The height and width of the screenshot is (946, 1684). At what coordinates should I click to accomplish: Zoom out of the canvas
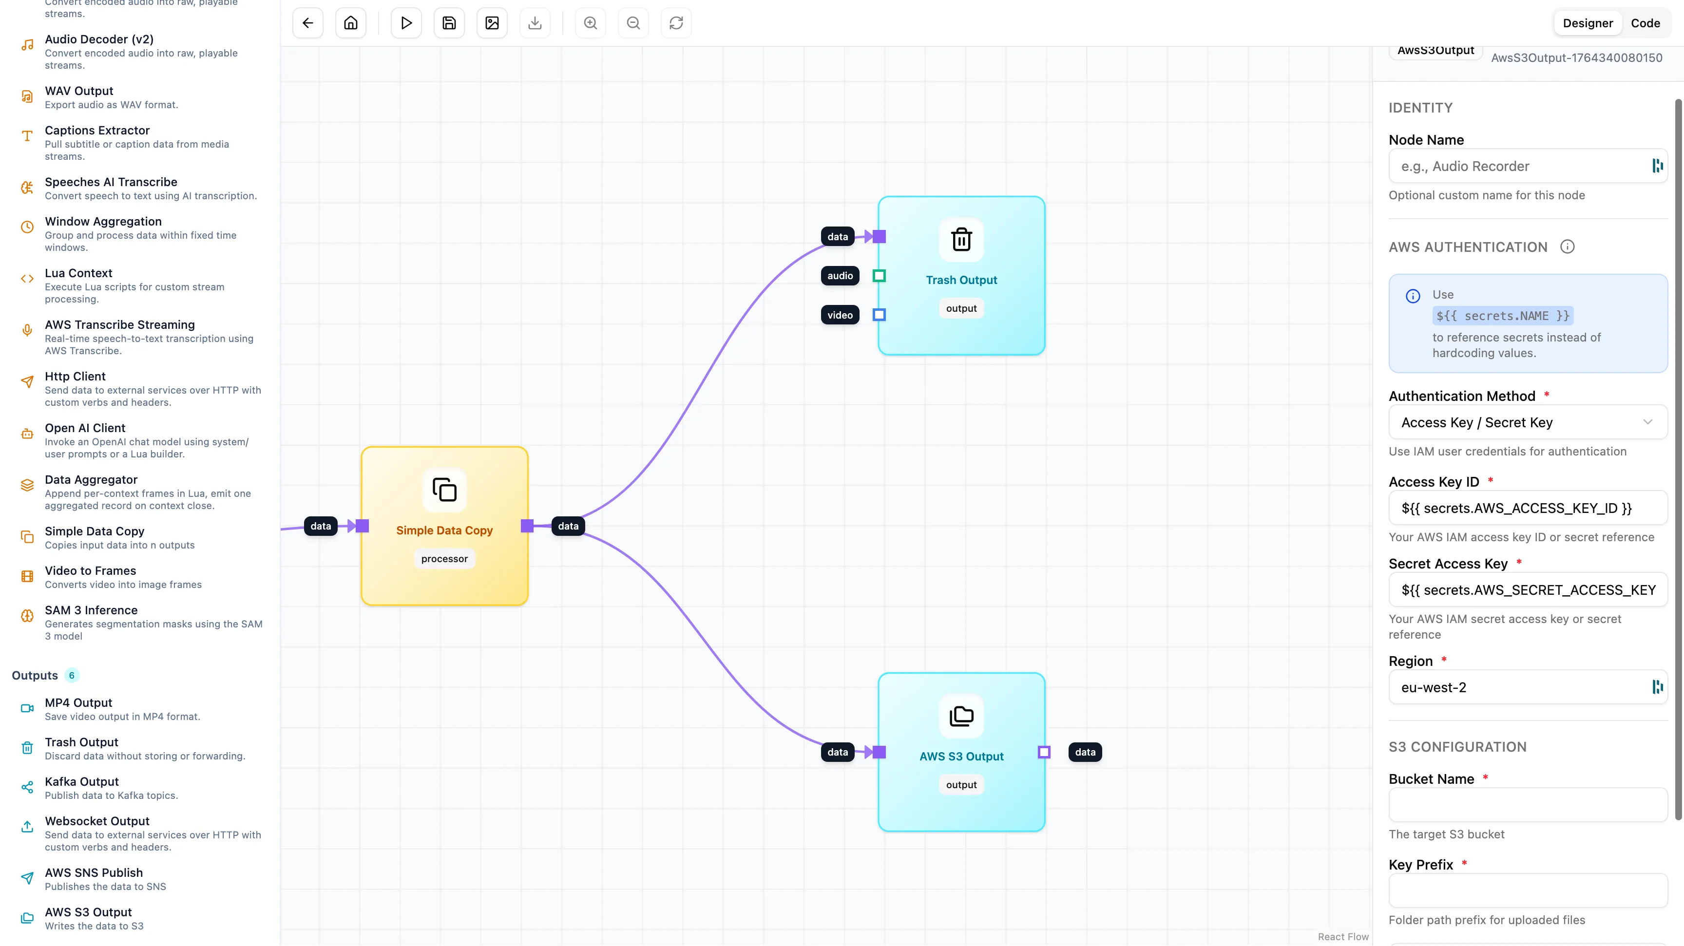[x=633, y=23]
